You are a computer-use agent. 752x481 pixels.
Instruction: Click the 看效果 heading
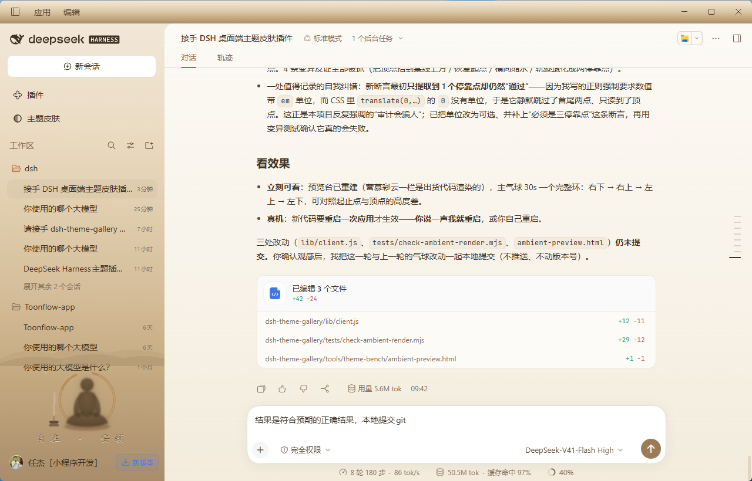[x=273, y=163]
